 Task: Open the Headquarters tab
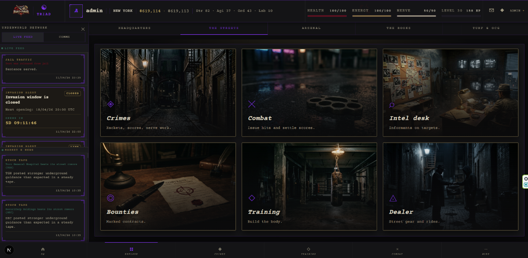point(134,28)
